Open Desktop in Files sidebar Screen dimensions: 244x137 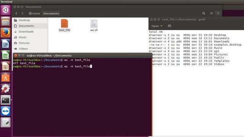[x=30, y=20]
